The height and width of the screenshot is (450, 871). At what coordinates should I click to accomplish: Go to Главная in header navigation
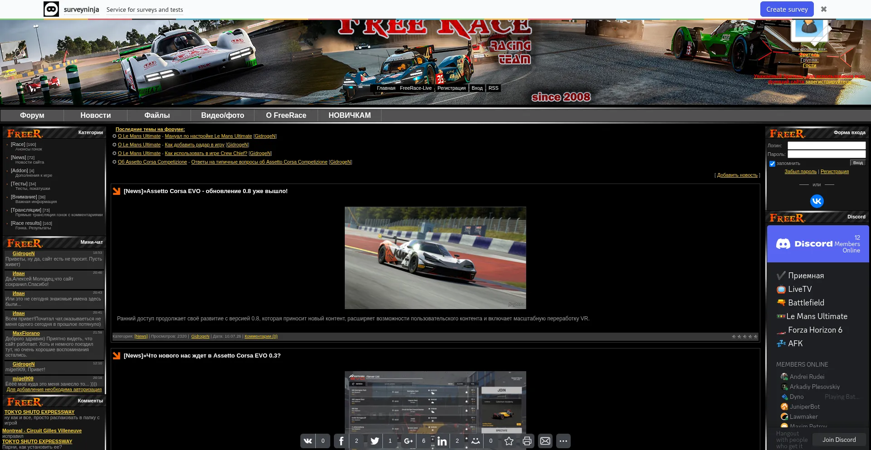(x=386, y=88)
